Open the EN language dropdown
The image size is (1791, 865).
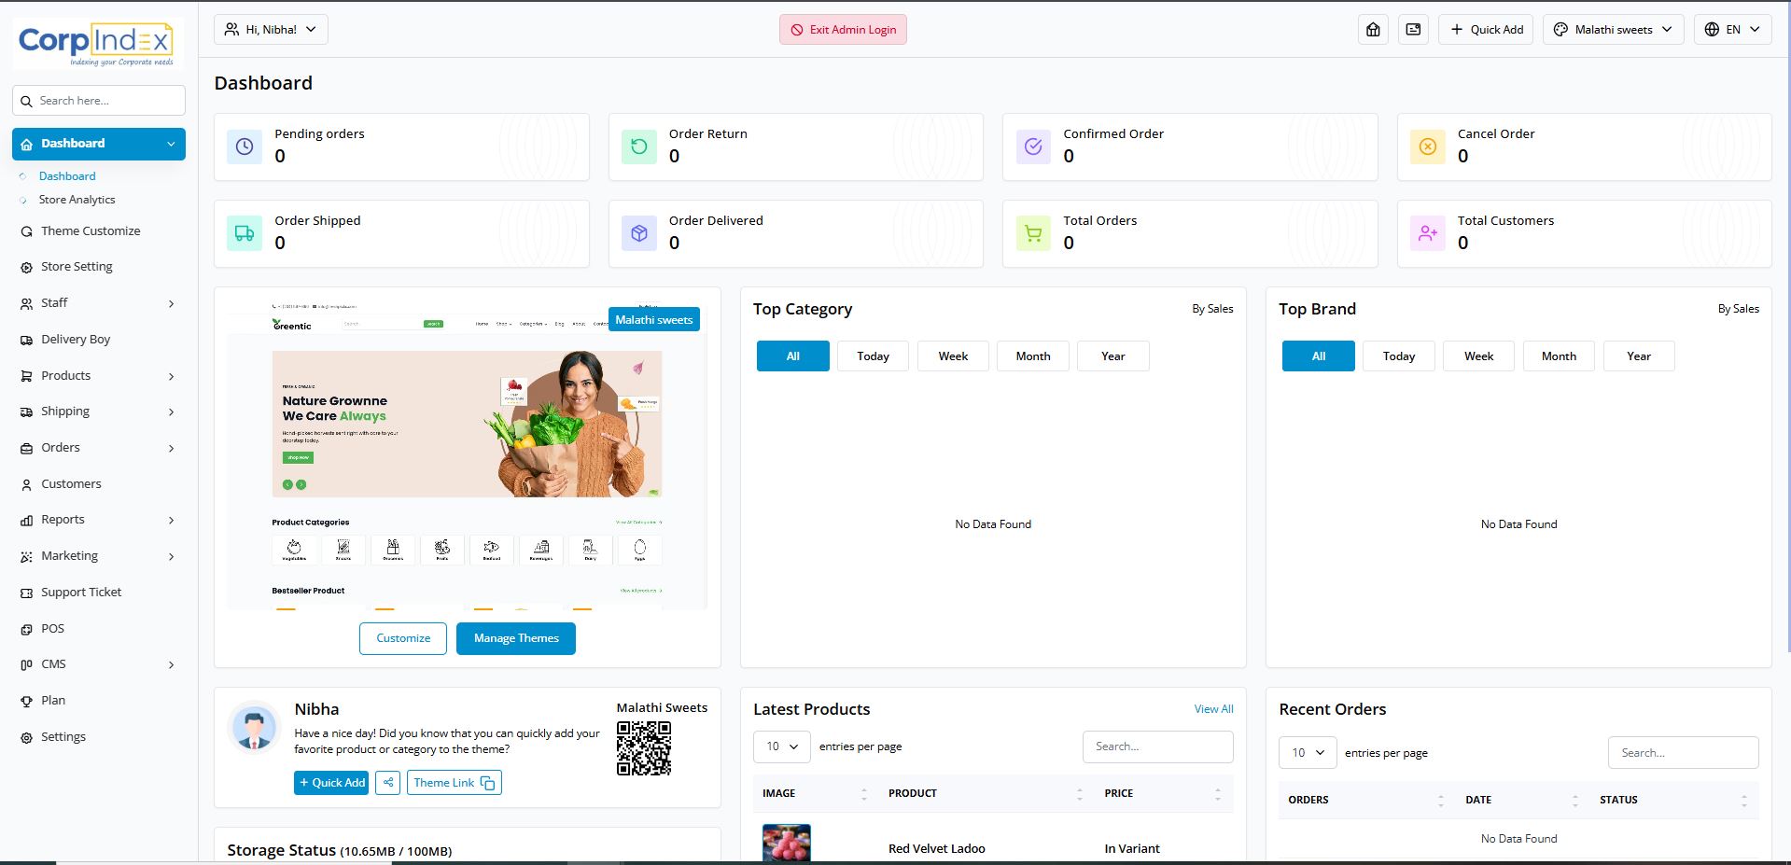1732,30
